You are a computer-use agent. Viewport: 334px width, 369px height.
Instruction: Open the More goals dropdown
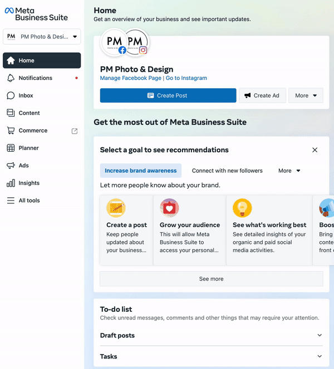(289, 171)
